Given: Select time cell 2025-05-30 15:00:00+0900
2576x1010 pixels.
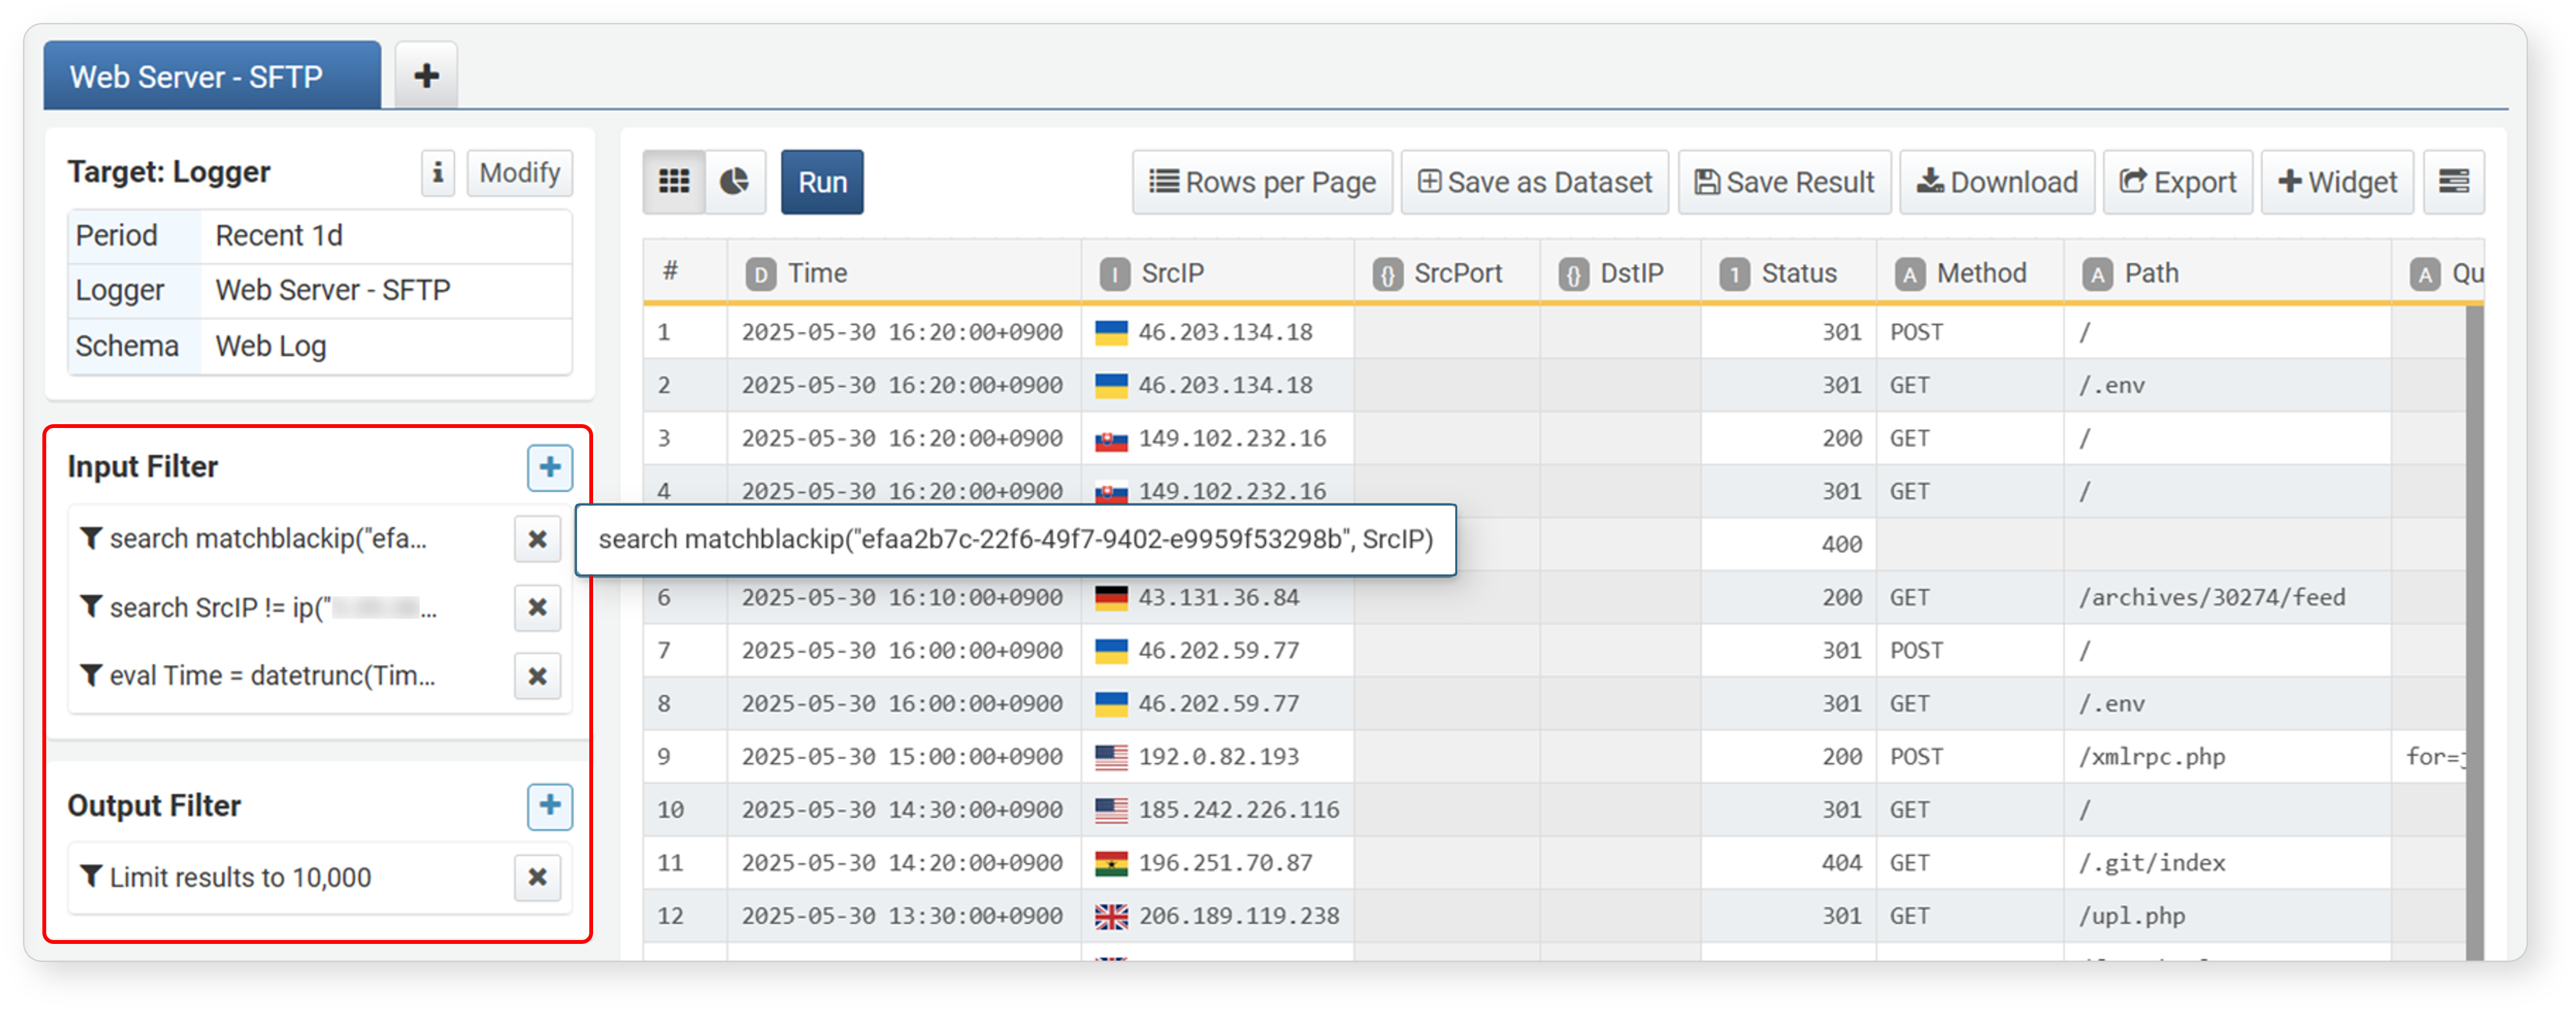Looking at the screenshot, I should [x=903, y=757].
